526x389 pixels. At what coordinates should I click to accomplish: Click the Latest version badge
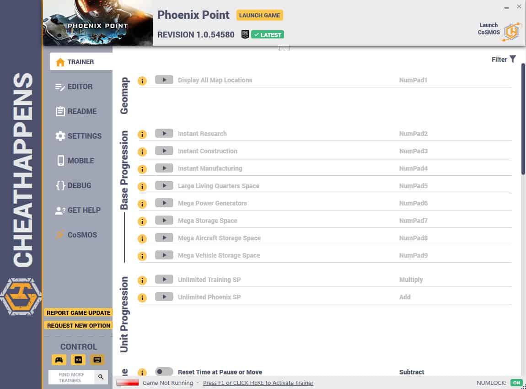[268, 35]
